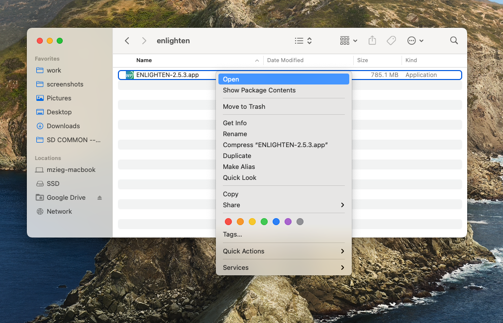Viewport: 503px width, 323px height.
Task: Choose Move to Trash from the context menu
Action: pos(244,106)
